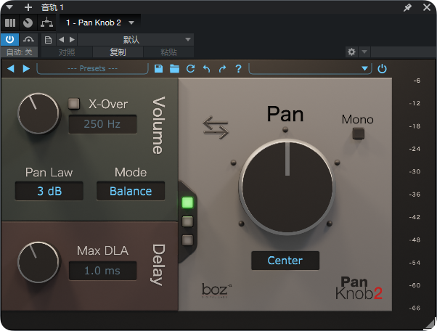Open the window menu triangle at top-left
This screenshot has width=437, height=331.
click(x=9, y=7)
